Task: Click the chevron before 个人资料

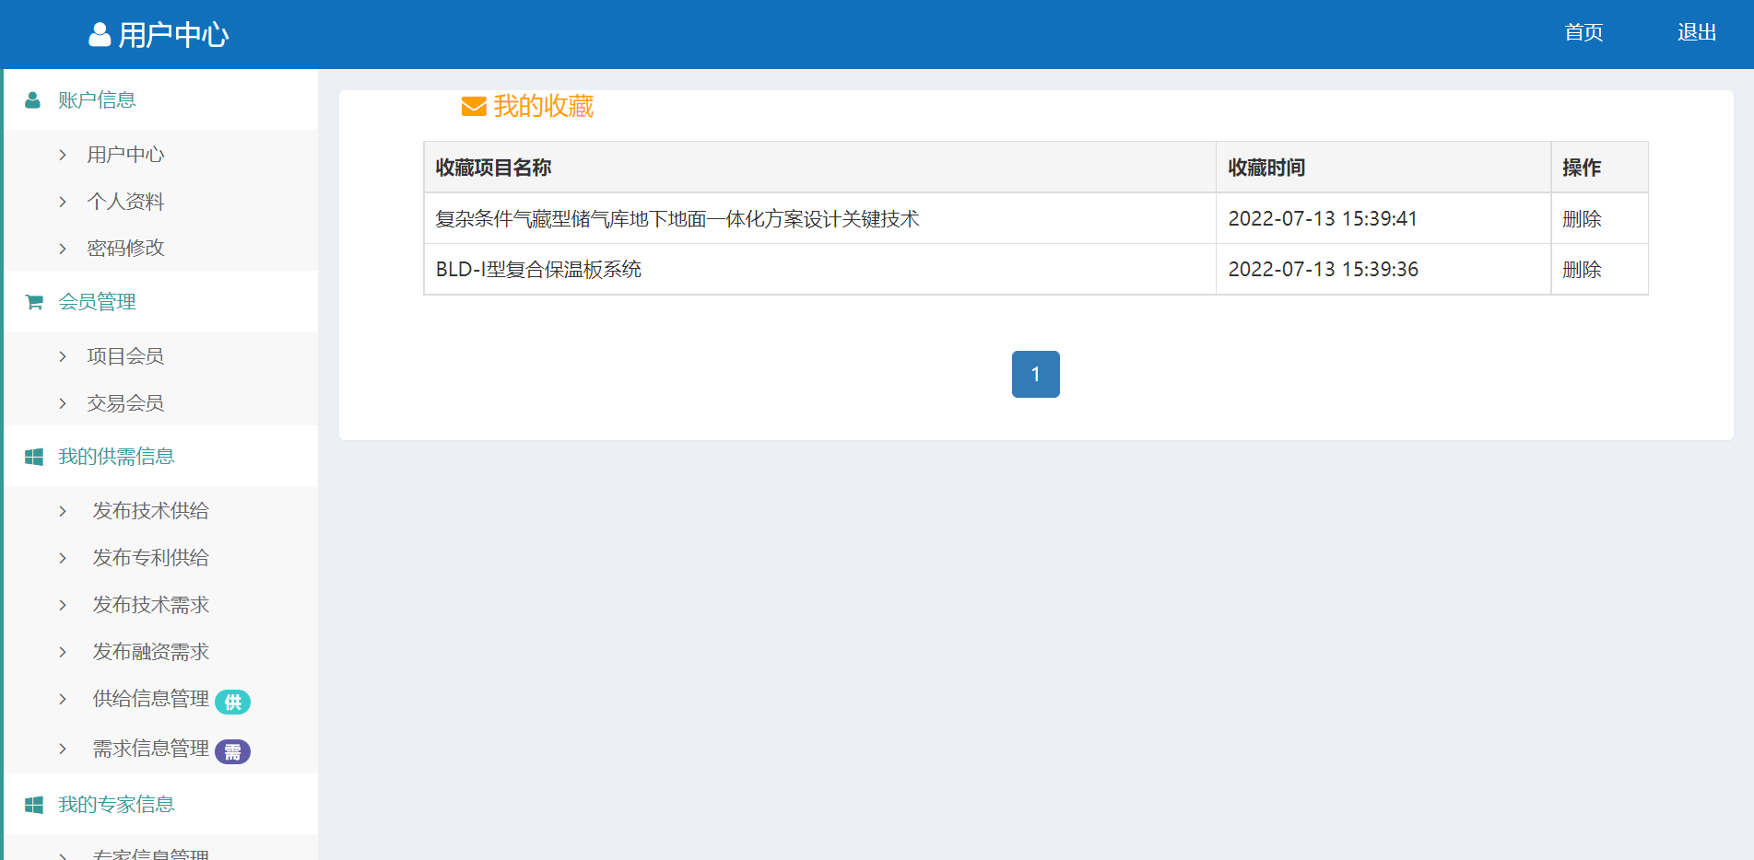Action: point(63,202)
